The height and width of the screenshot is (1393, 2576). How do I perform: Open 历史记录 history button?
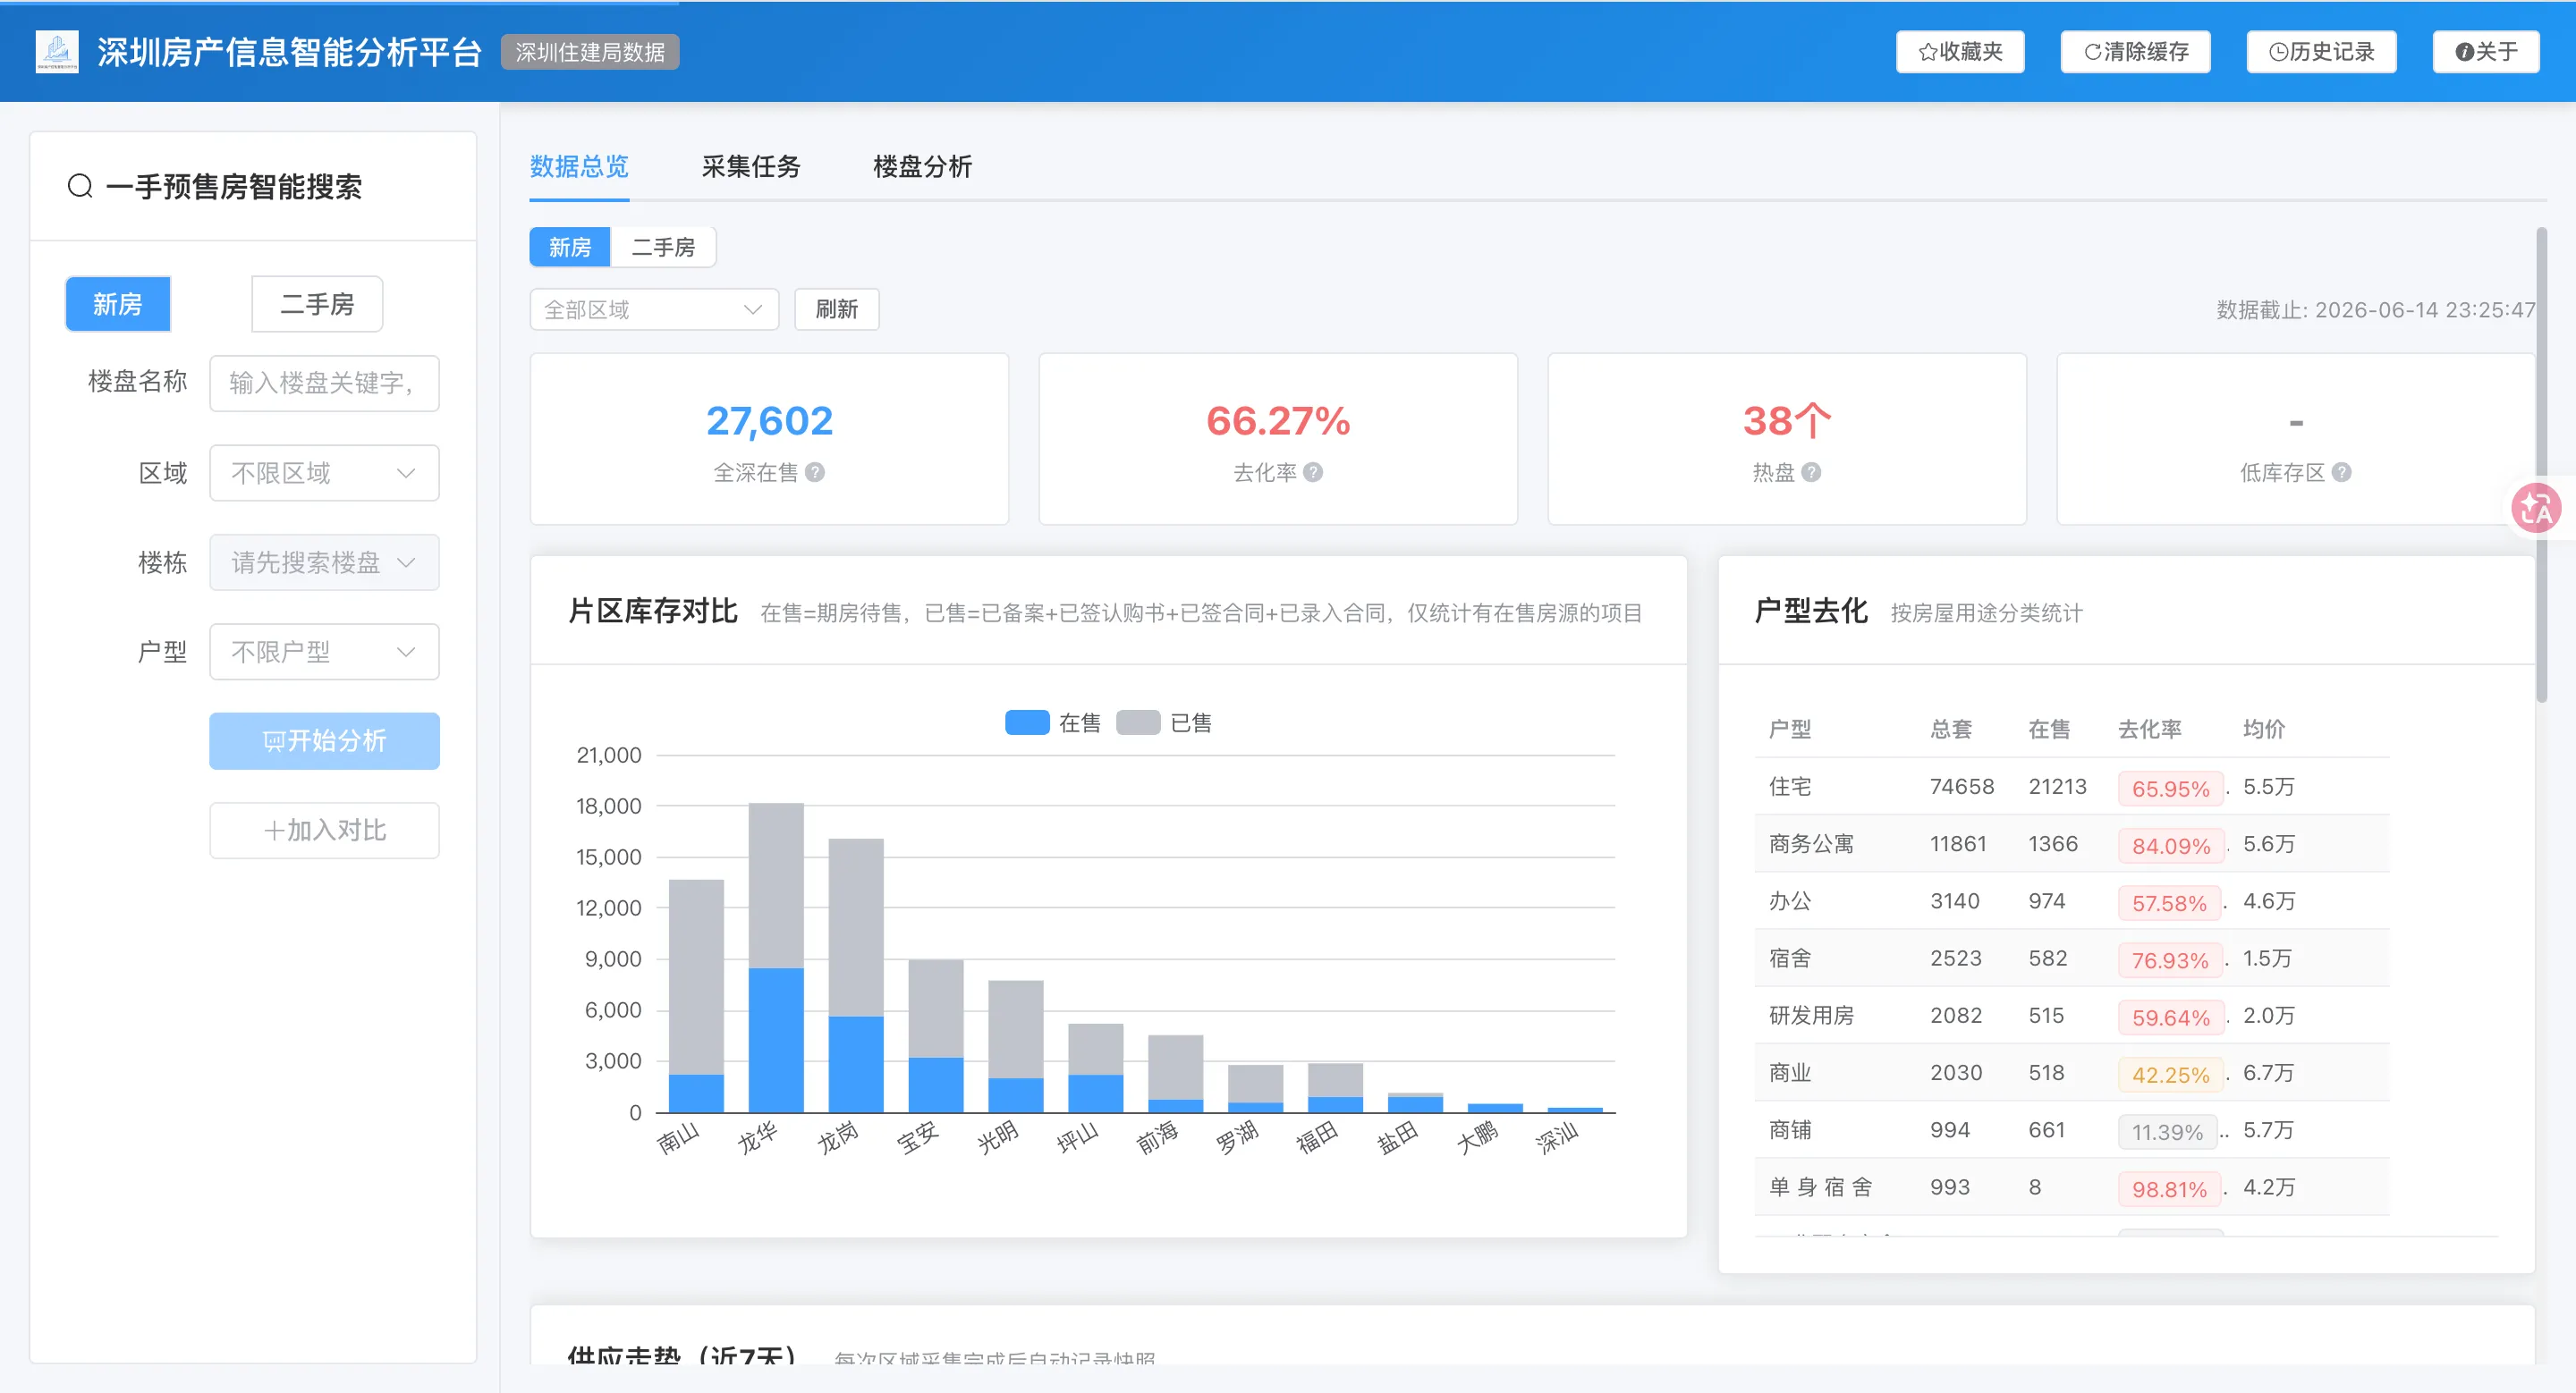click(x=2321, y=52)
